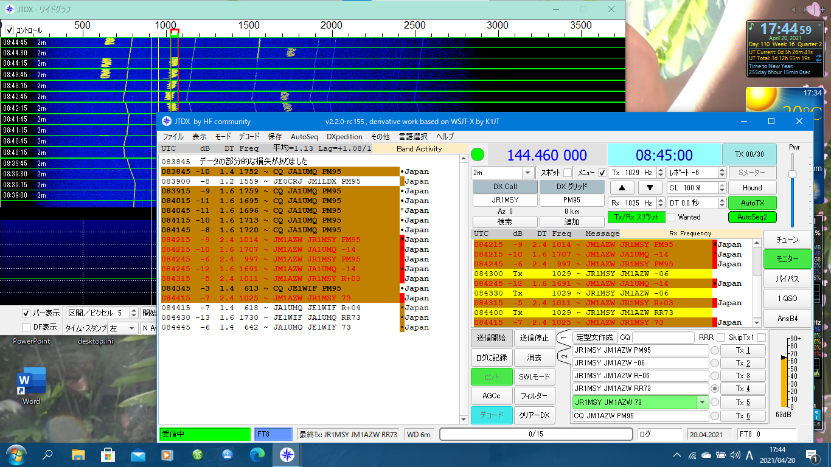
Task: Toggle スポット checkbox
Action: click(567, 173)
